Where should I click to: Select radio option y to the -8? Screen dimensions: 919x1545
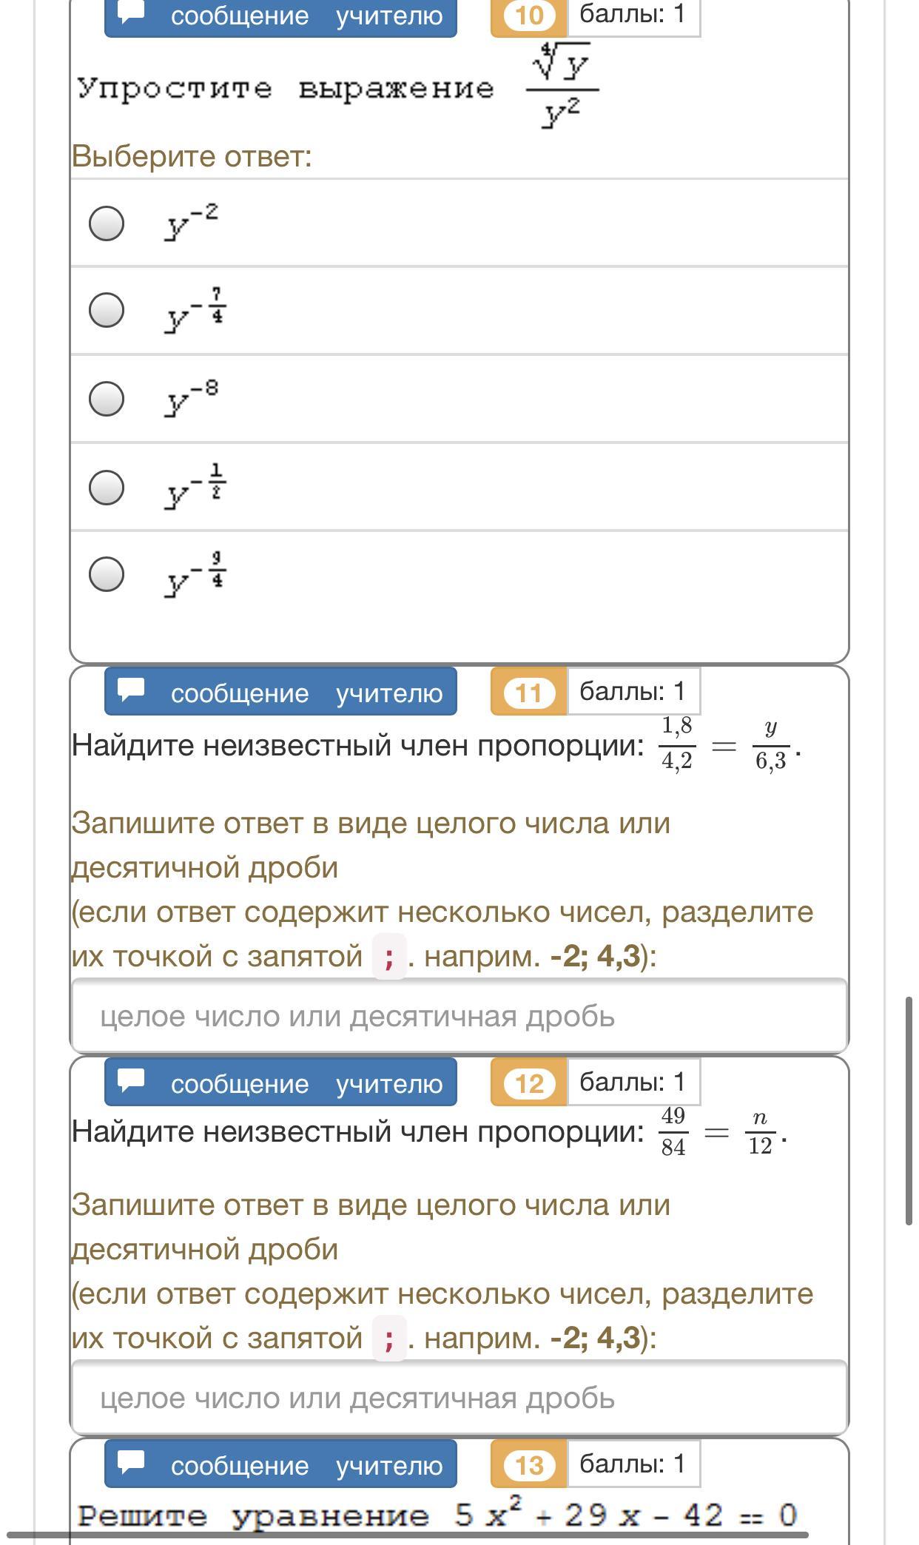107,398
